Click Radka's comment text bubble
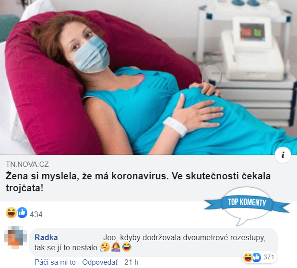The height and width of the screenshot is (268, 297). click(154, 243)
